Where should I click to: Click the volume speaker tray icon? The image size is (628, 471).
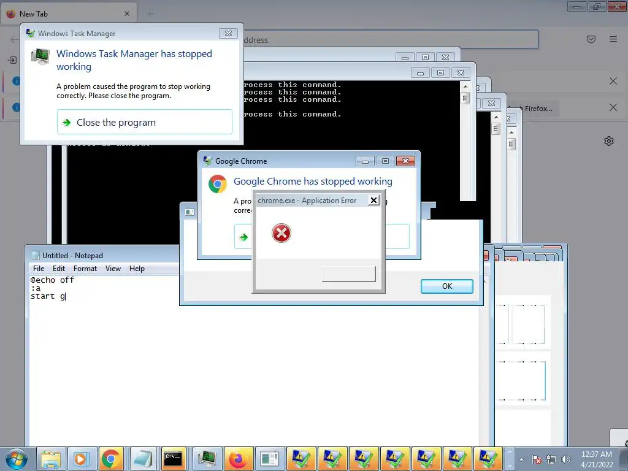pos(566,460)
